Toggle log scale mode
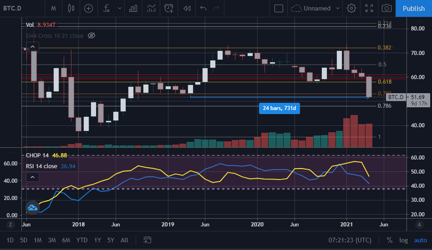The width and height of the screenshot is (432, 250). 403,240
